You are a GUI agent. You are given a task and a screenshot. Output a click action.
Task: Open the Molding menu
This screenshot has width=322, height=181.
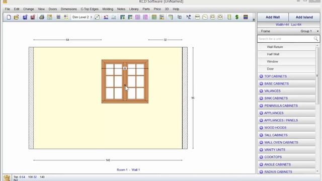[x=108, y=9]
